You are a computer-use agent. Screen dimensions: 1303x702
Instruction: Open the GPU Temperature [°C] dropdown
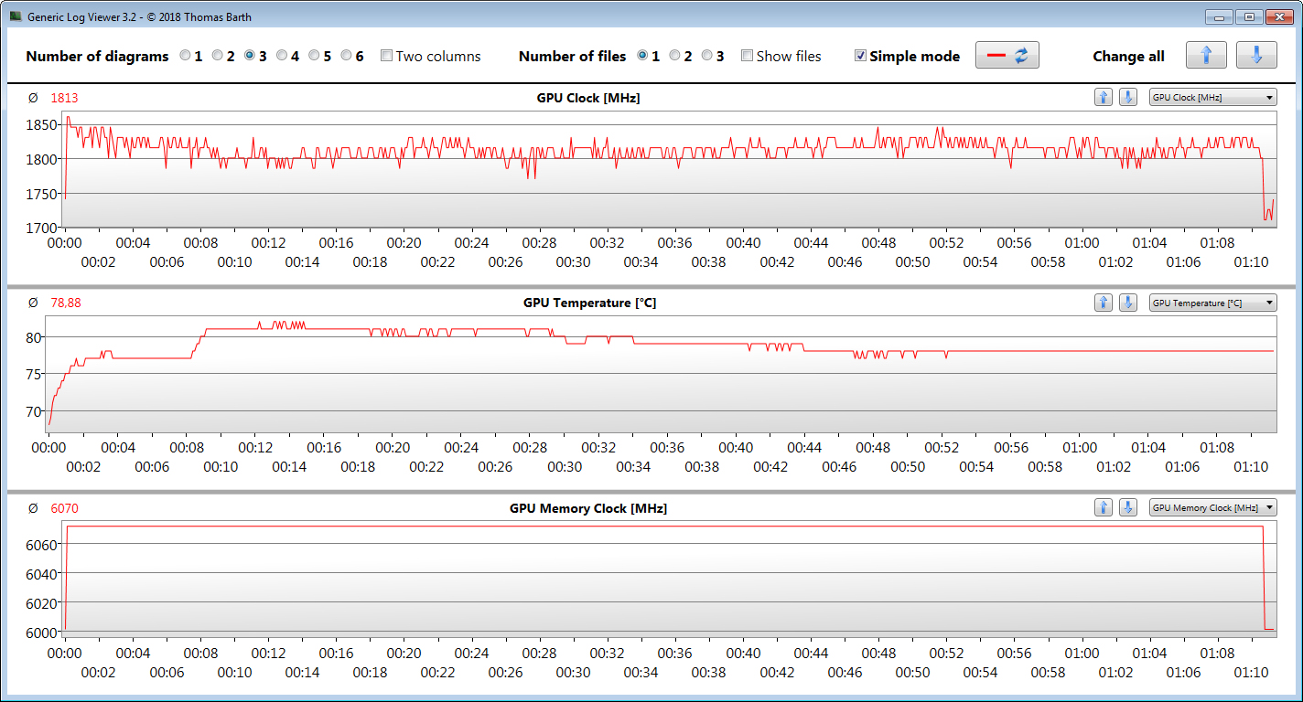point(1212,303)
